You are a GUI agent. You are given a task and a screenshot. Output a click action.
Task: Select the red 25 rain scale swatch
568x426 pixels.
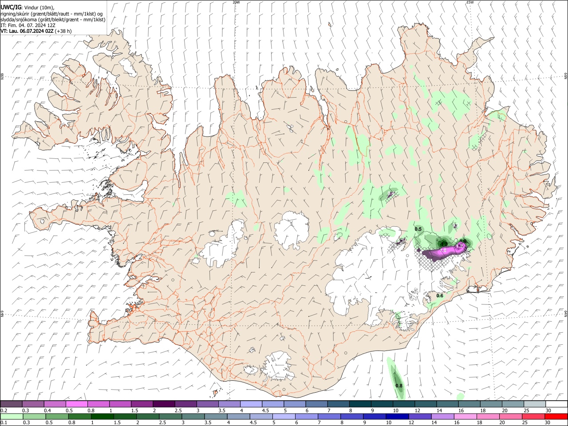point(533,416)
